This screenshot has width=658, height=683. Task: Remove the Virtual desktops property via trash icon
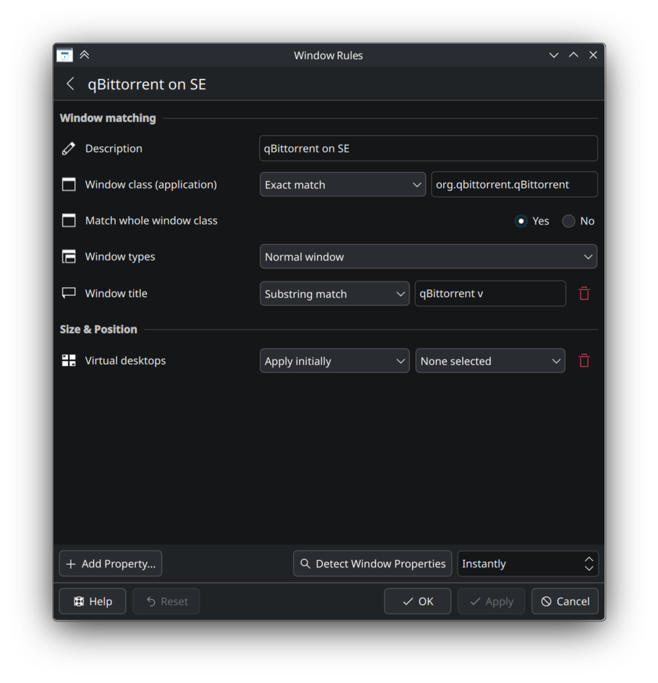click(x=584, y=361)
